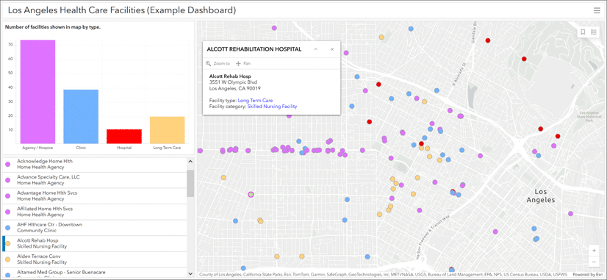Collapse the Alcott Rehabilitation Hospital popup
This screenshot has height=280, width=607.
(315, 49)
